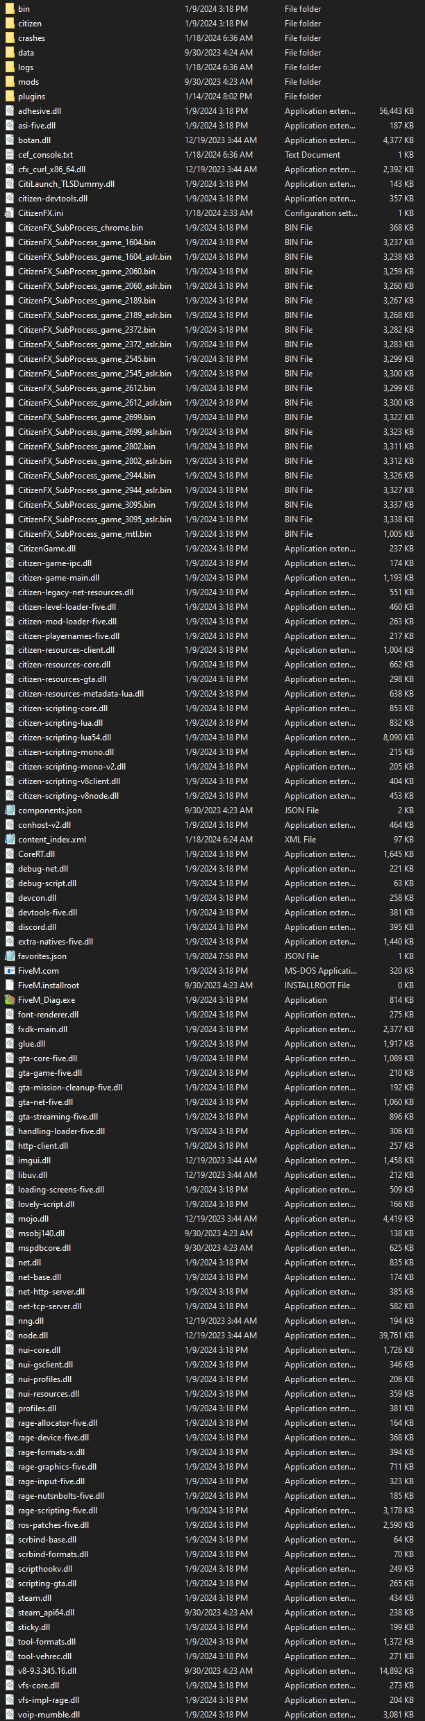
Task: Select CitizenFX_SubProcess_game_2372_aslr.bin
Action: [x=95, y=344]
